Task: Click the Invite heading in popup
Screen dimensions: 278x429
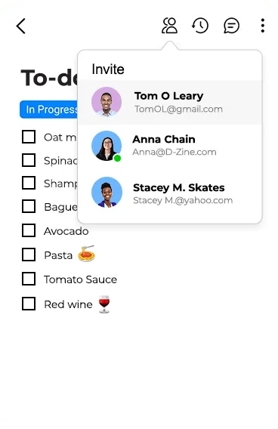Action: [108, 69]
